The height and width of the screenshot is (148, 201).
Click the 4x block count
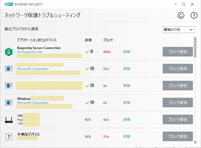[x=105, y=86]
